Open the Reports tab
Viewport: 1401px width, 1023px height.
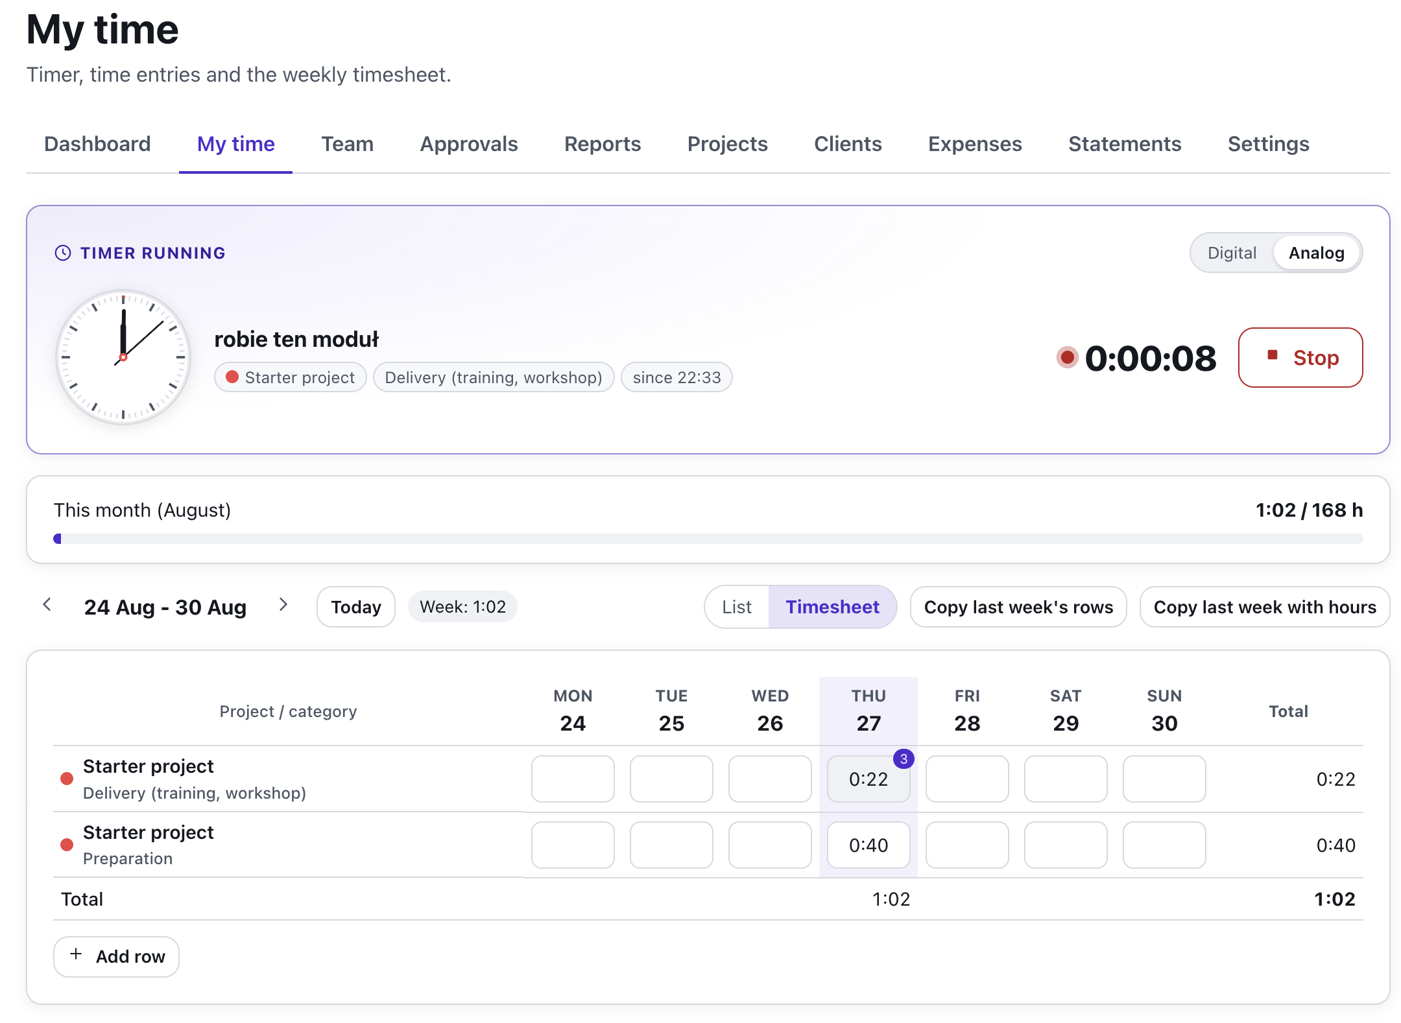click(603, 144)
